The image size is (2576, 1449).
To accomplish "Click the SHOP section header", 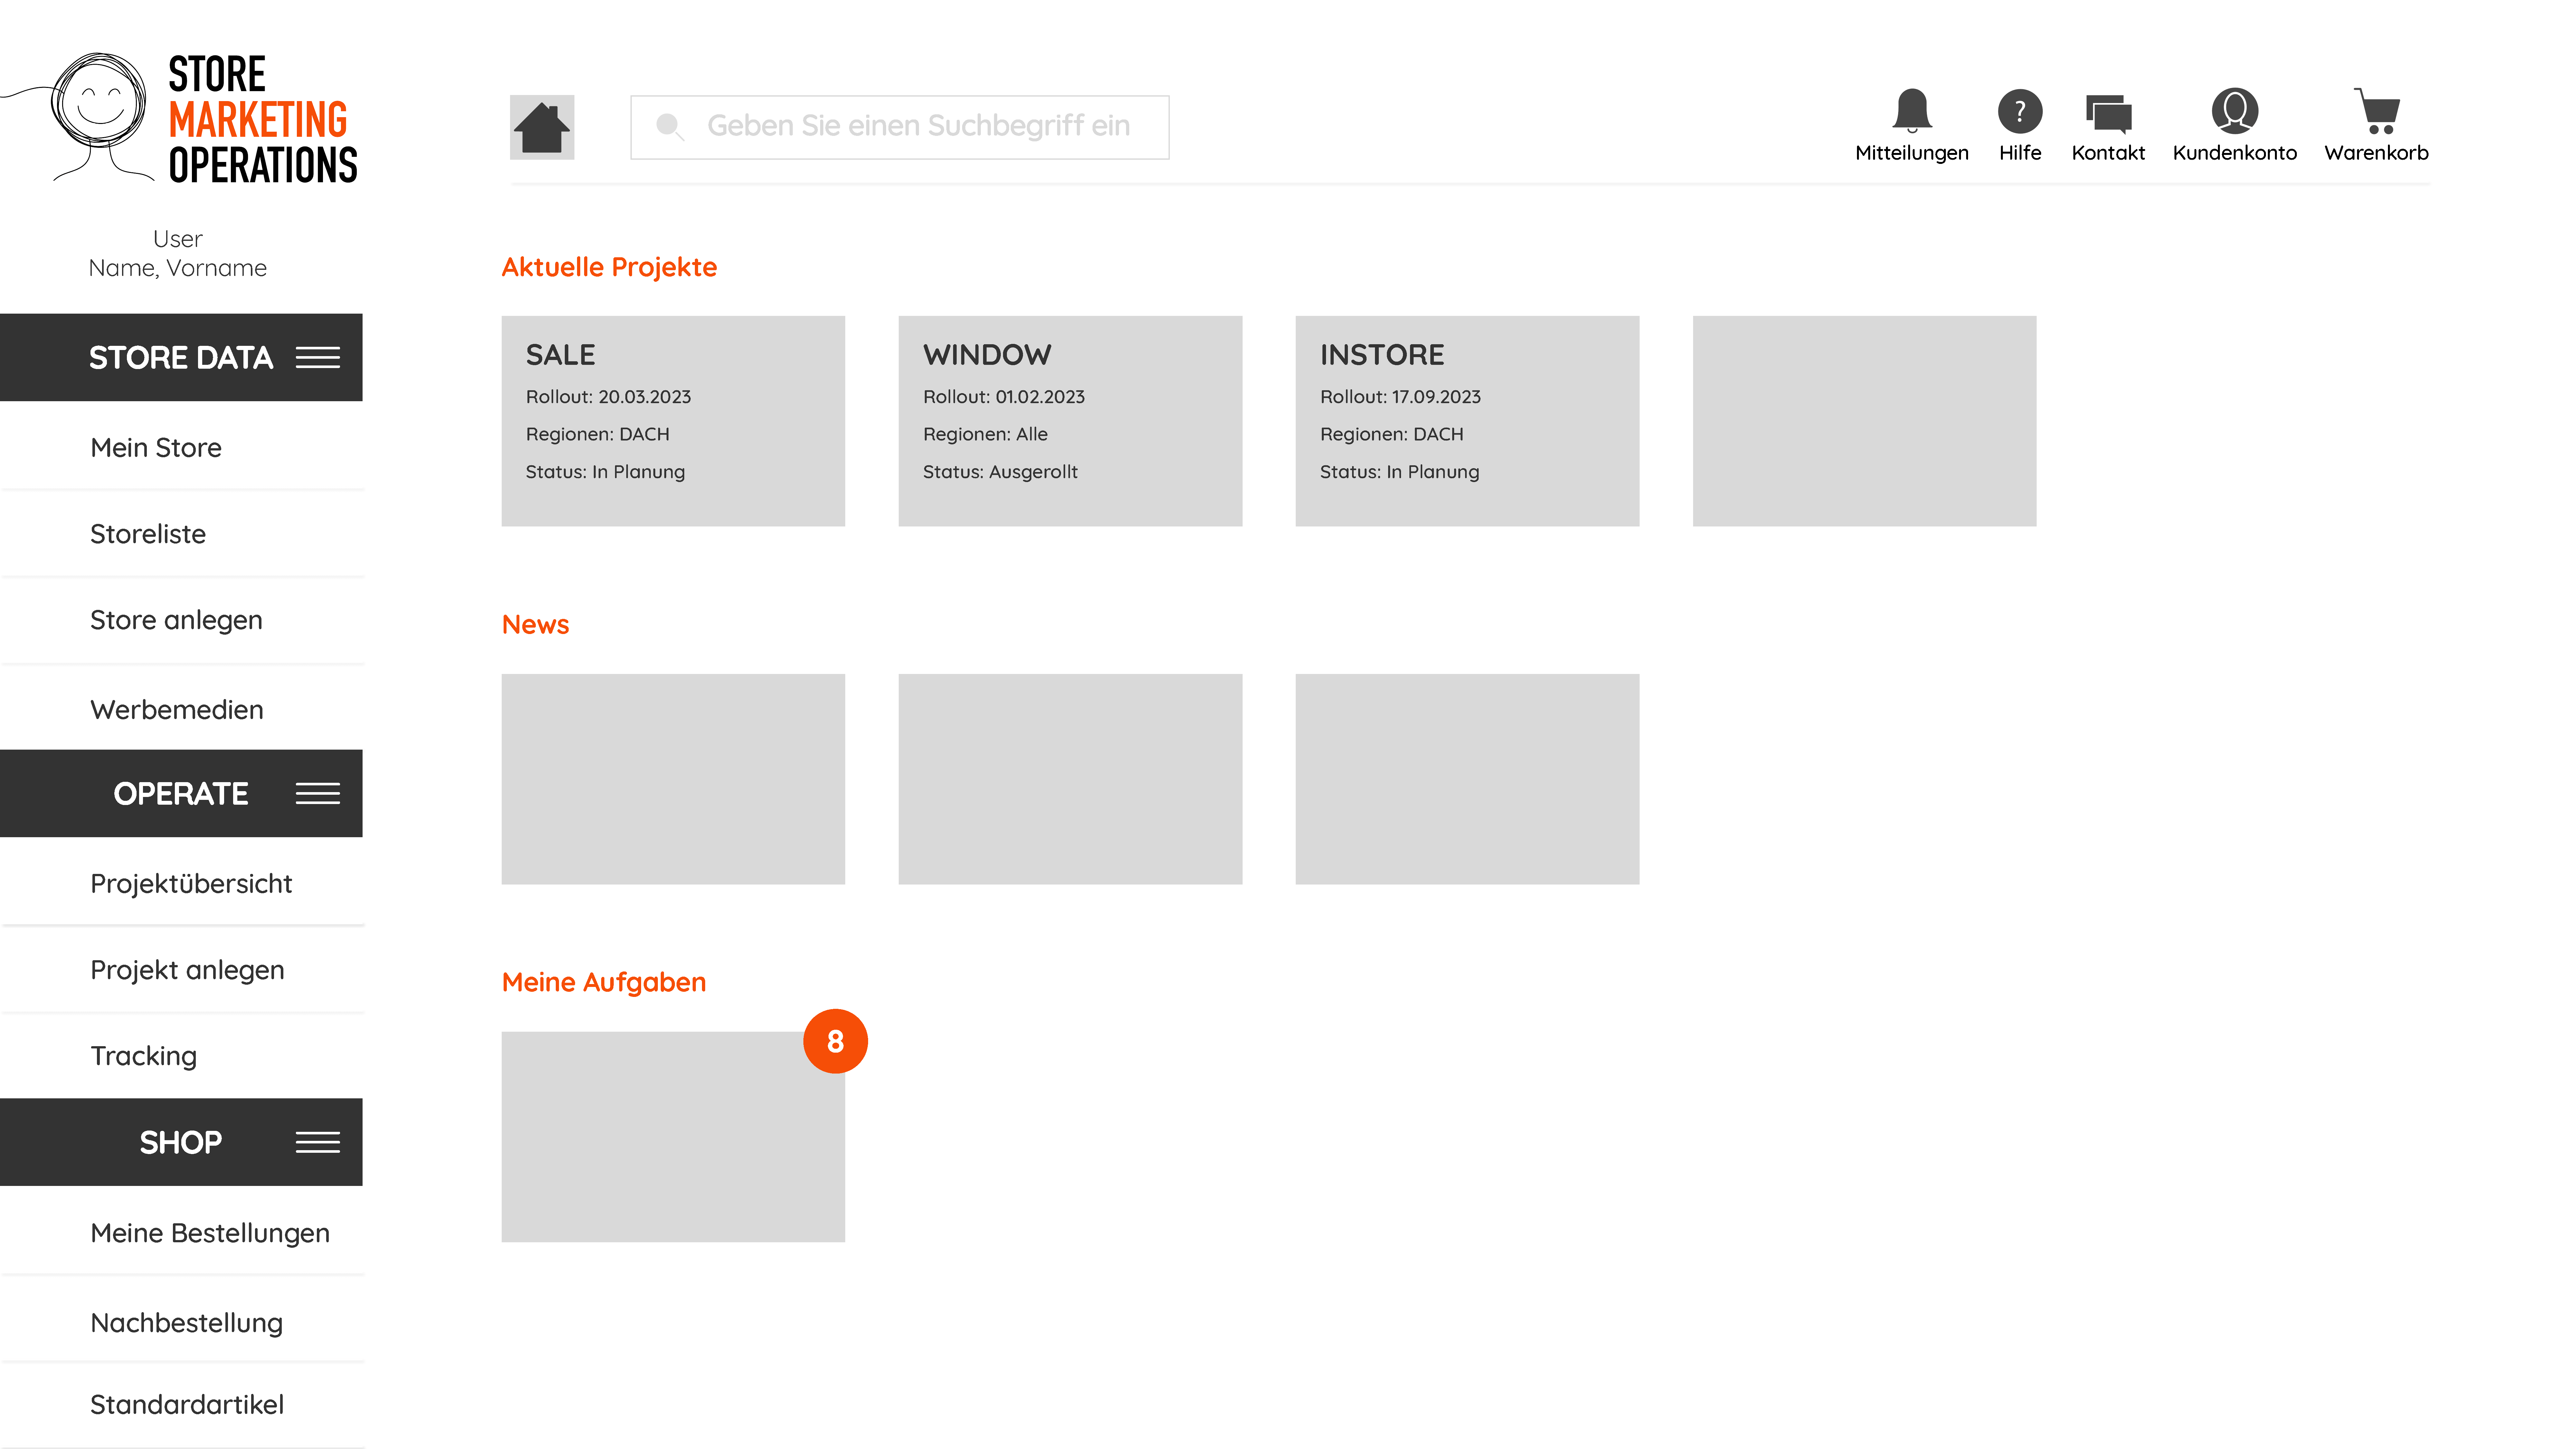I will 181,1142.
